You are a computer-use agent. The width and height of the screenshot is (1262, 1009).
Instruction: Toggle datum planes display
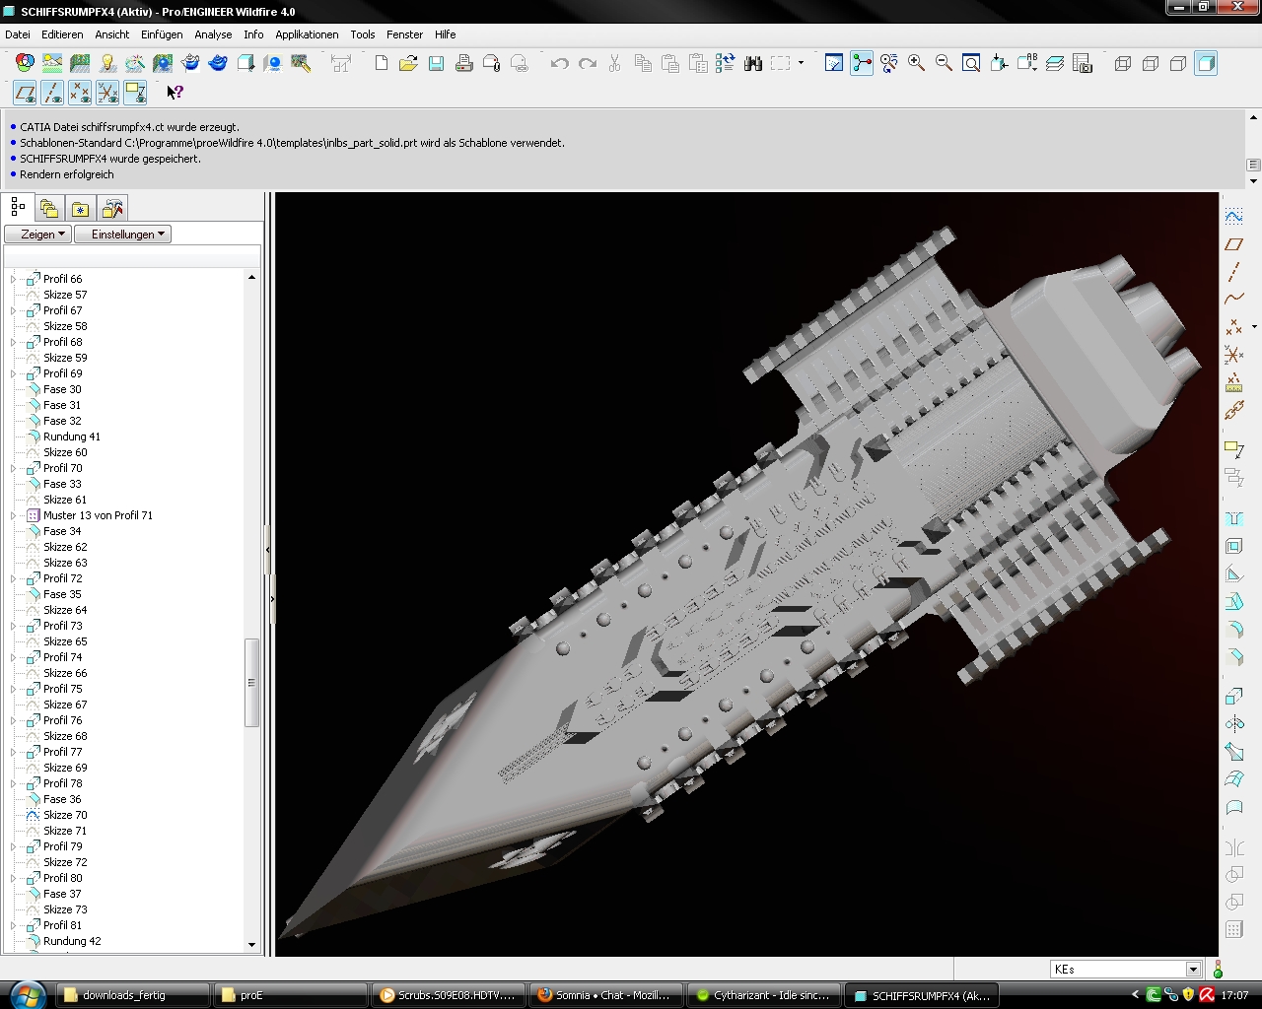pos(25,93)
